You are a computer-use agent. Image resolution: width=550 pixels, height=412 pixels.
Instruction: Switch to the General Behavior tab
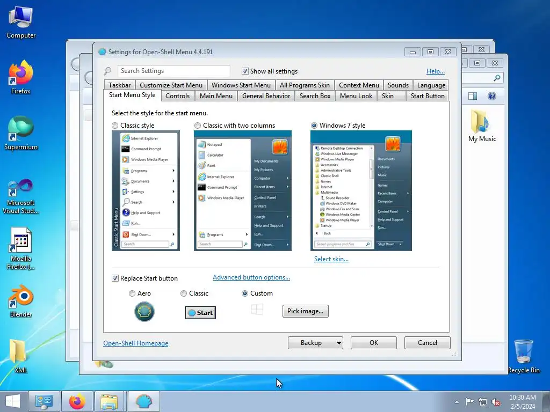(266, 96)
